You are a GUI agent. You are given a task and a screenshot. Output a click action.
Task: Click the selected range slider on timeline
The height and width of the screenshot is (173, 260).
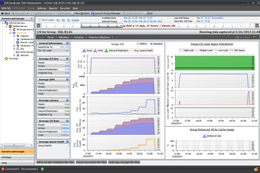(x=102, y=26)
